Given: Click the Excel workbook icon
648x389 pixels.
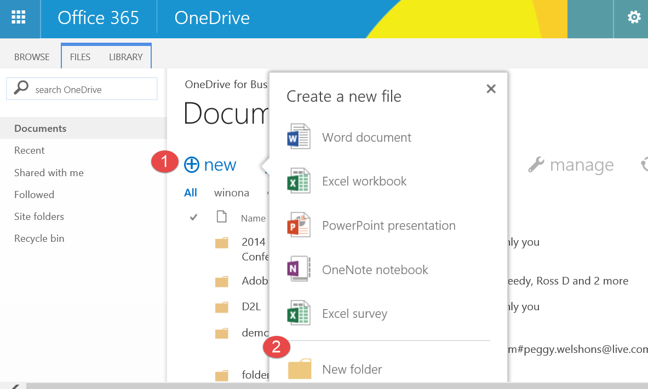Looking at the screenshot, I should [299, 181].
